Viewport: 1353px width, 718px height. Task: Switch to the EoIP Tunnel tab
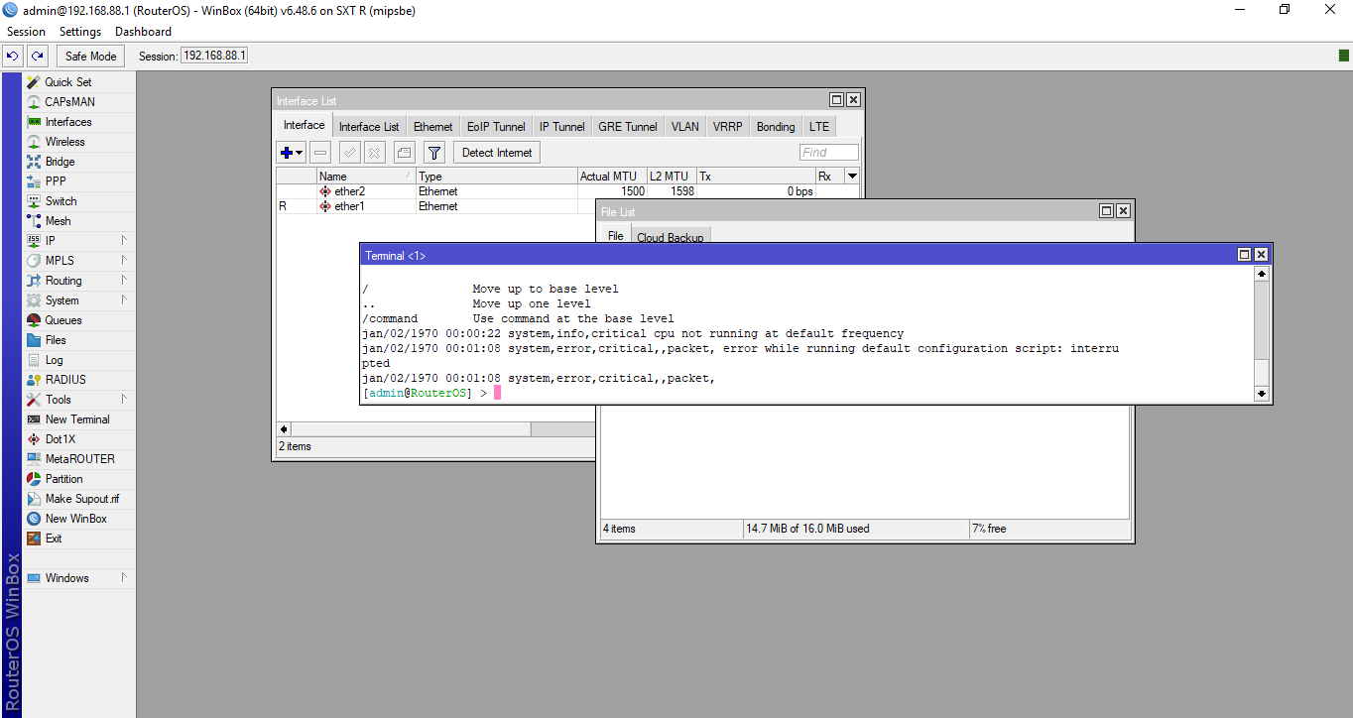496,127
